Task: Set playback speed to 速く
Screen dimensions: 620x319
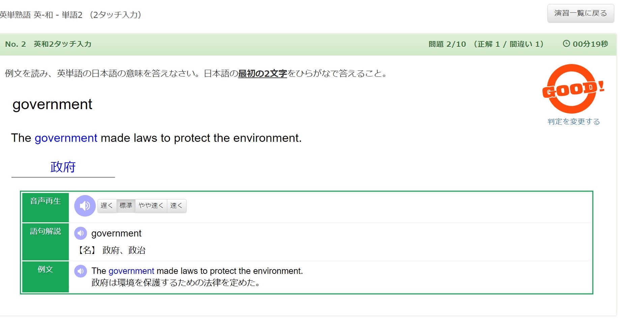Action: click(176, 206)
